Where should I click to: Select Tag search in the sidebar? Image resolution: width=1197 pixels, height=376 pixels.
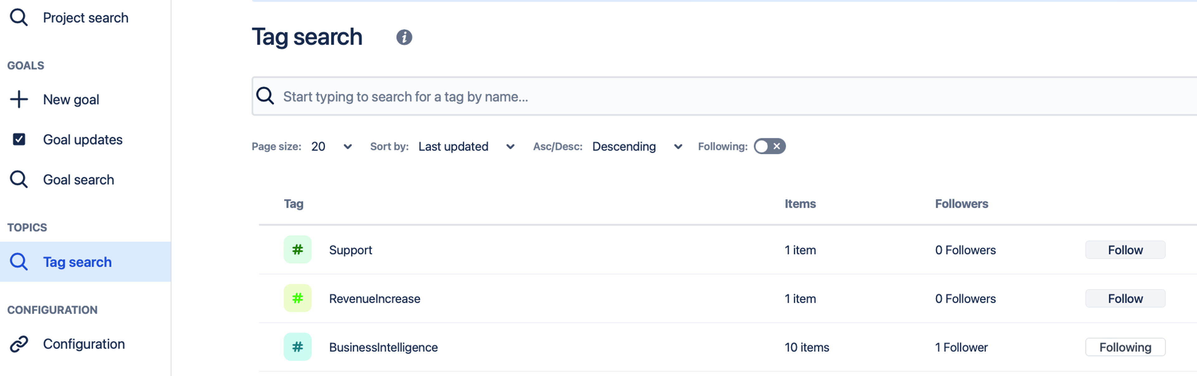tap(77, 262)
